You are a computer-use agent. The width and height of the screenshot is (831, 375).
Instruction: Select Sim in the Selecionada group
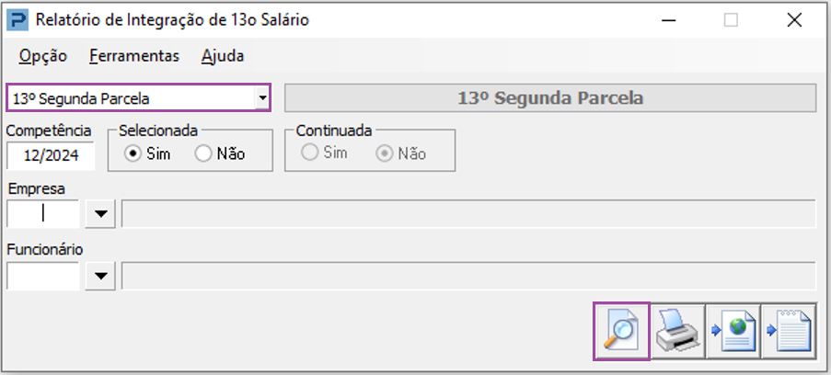click(133, 153)
